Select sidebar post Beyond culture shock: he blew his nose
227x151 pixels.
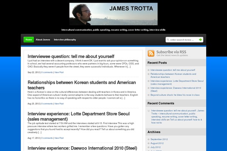click(x=175, y=95)
